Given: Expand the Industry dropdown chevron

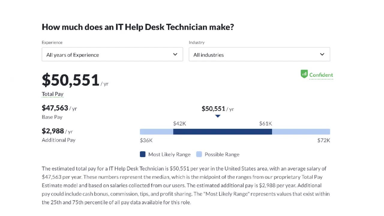Looking at the screenshot, I should [x=322, y=54].
